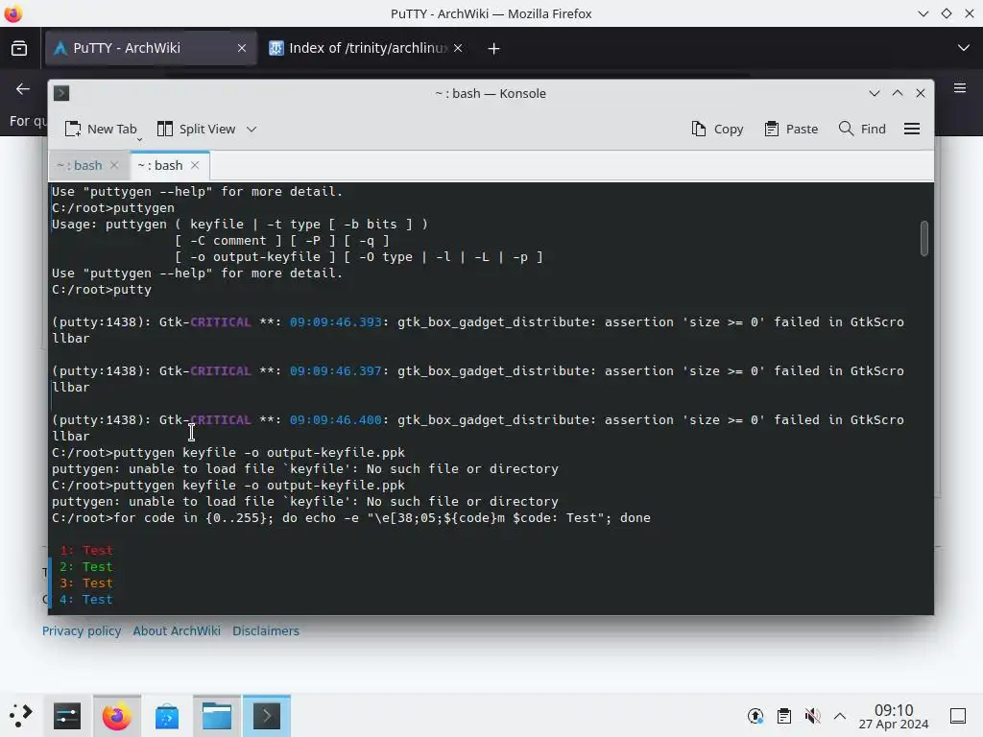Viewport: 983px width, 737px height.
Task: Click the Konsole scrollbar handle
Action: pyautogui.click(x=924, y=238)
